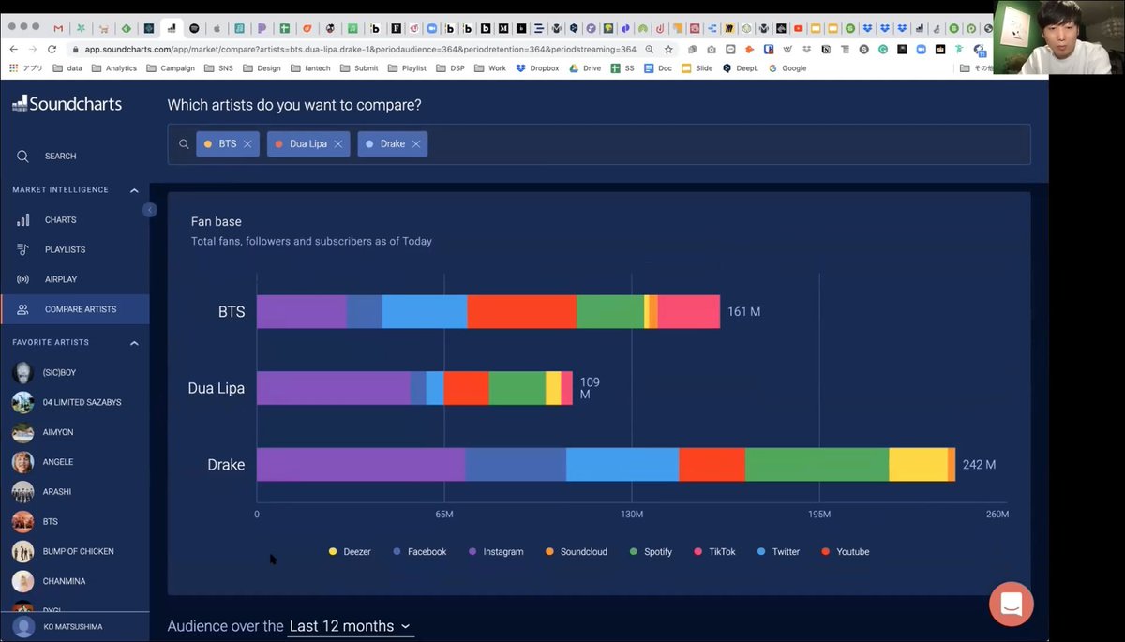Image resolution: width=1125 pixels, height=642 pixels.
Task: Remove Drake from the comparison
Action: pyautogui.click(x=415, y=144)
